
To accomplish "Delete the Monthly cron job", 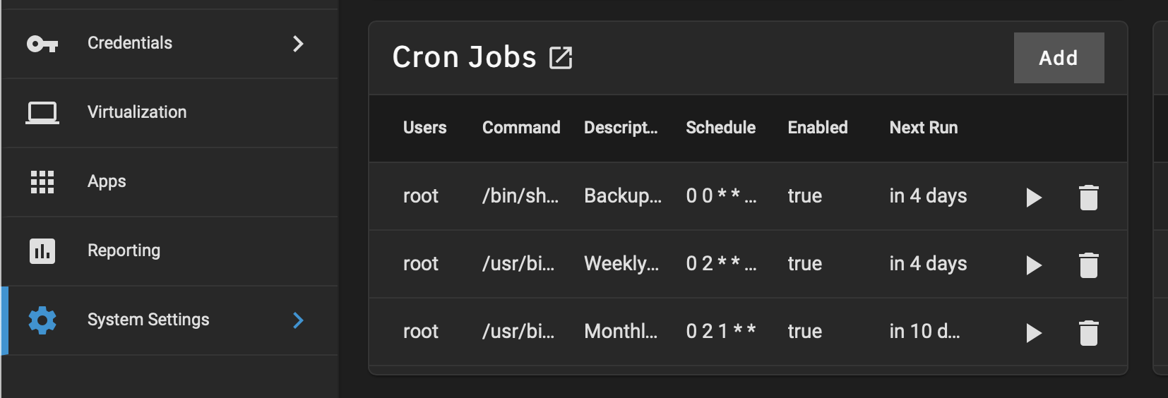I will pos(1089,333).
